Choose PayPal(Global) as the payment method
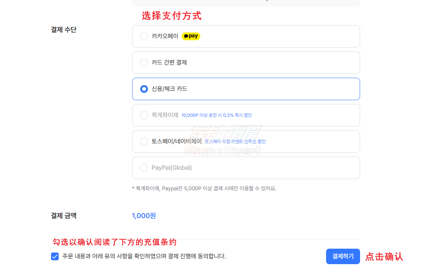 tap(144, 167)
